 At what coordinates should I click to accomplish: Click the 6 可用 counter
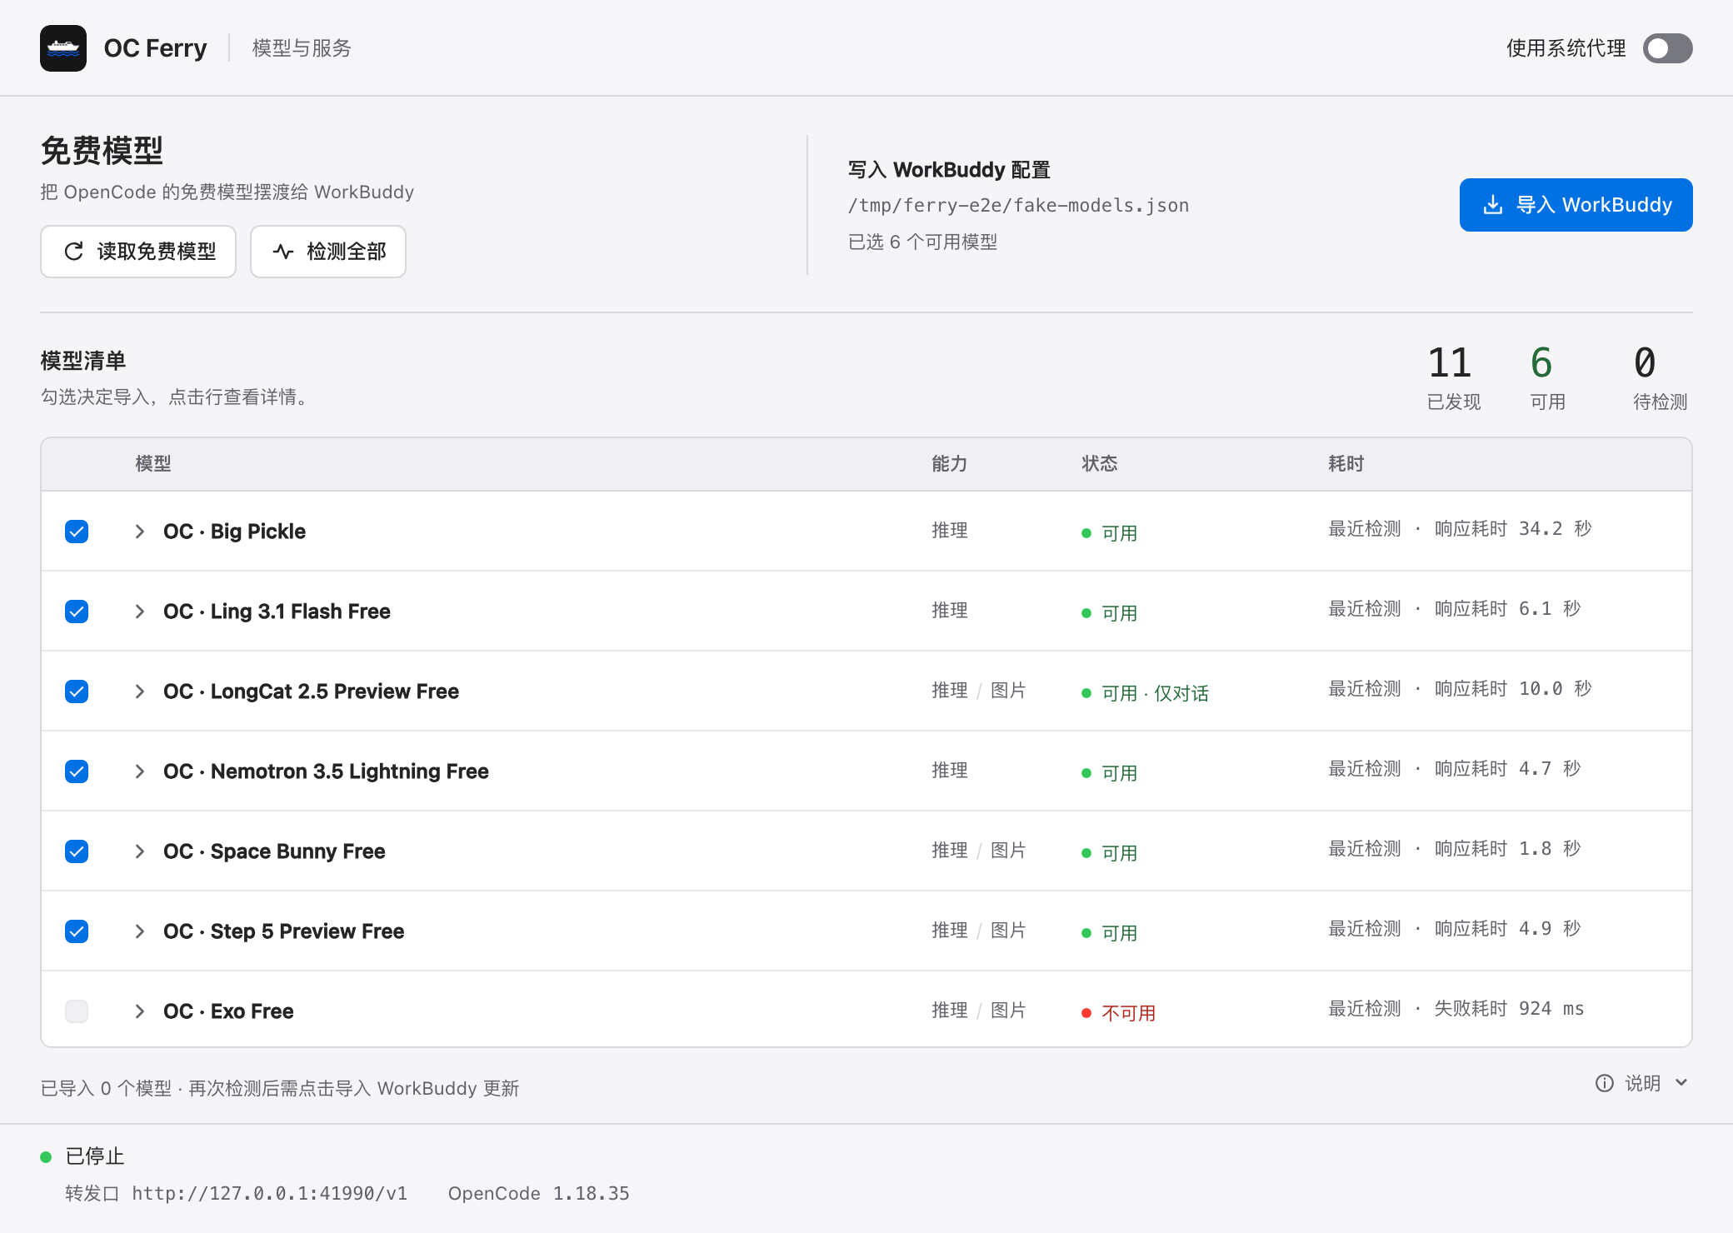pyautogui.click(x=1547, y=378)
